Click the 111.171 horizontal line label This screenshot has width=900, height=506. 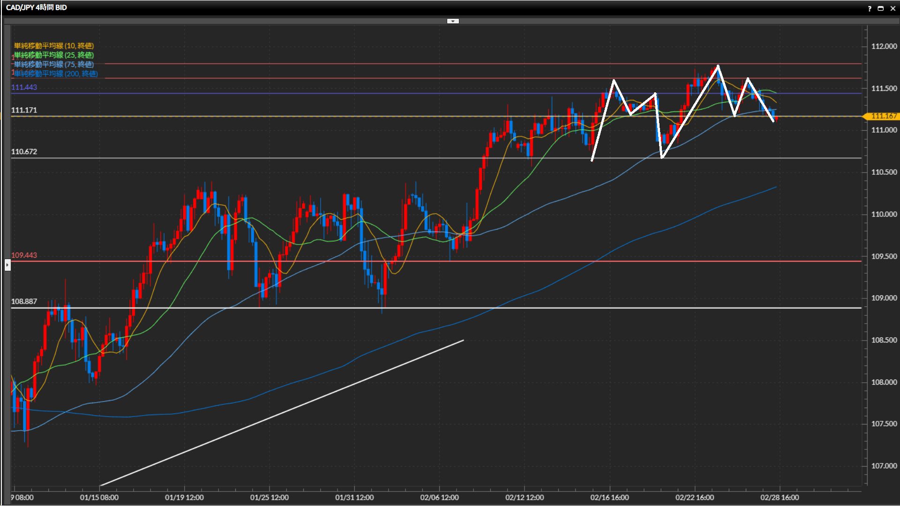click(x=24, y=110)
